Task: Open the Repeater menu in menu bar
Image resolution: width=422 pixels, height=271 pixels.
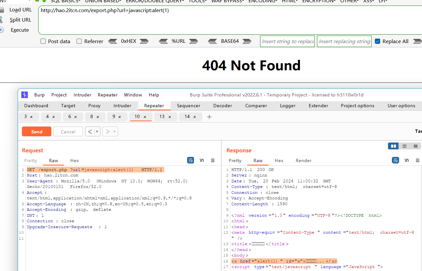Action: click(108, 95)
